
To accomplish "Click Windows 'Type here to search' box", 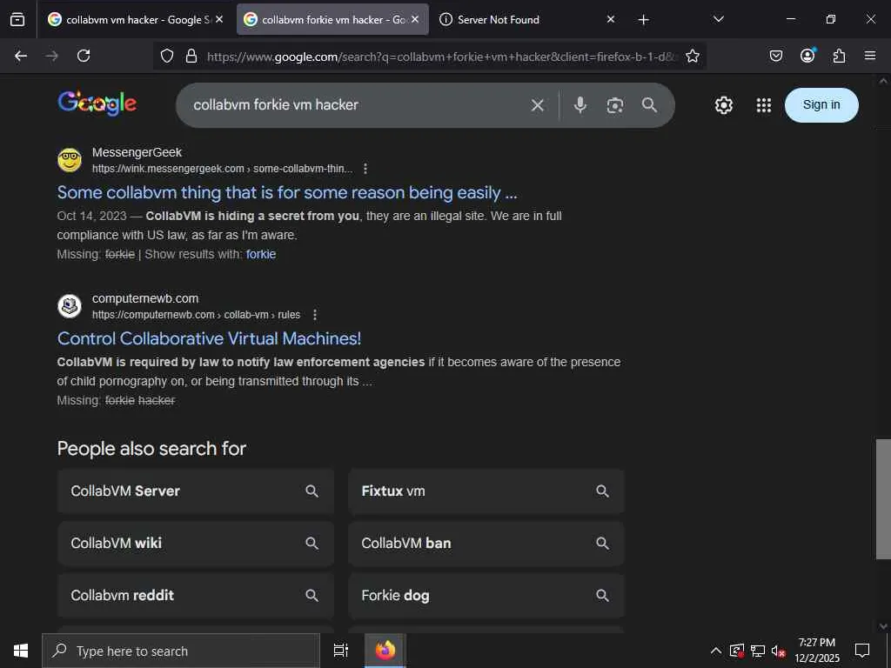I will [x=181, y=651].
